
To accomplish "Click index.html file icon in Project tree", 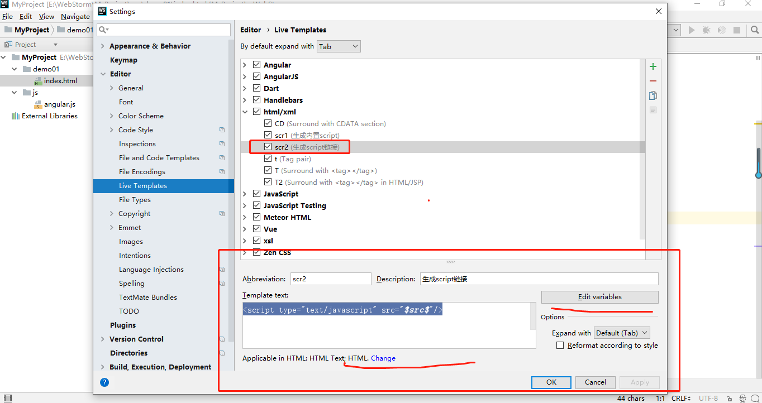I will point(38,81).
